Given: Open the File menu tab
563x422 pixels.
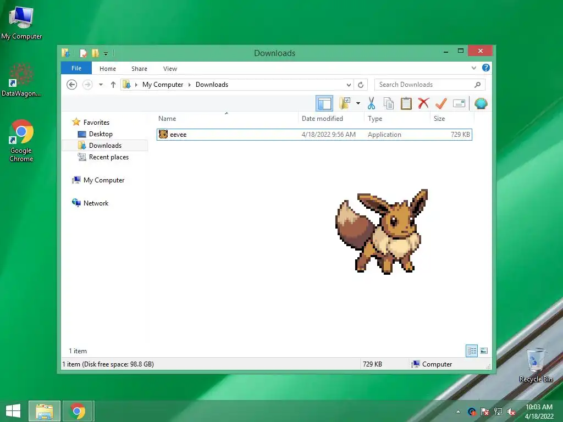Looking at the screenshot, I should [76, 68].
